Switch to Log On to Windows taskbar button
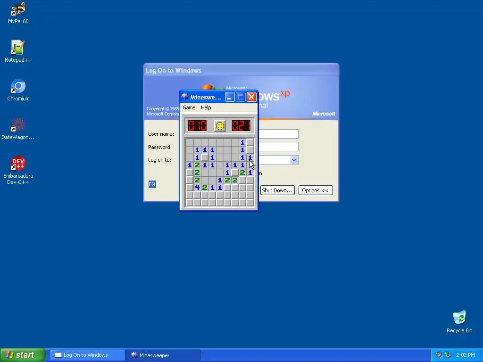This screenshot has width=483, height=362. (87, 355)
